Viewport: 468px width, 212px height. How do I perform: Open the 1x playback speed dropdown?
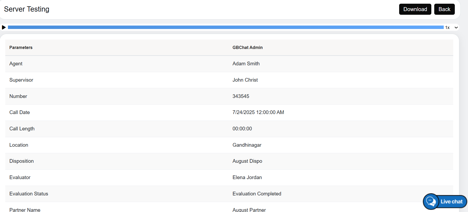[x=451, y=27]
